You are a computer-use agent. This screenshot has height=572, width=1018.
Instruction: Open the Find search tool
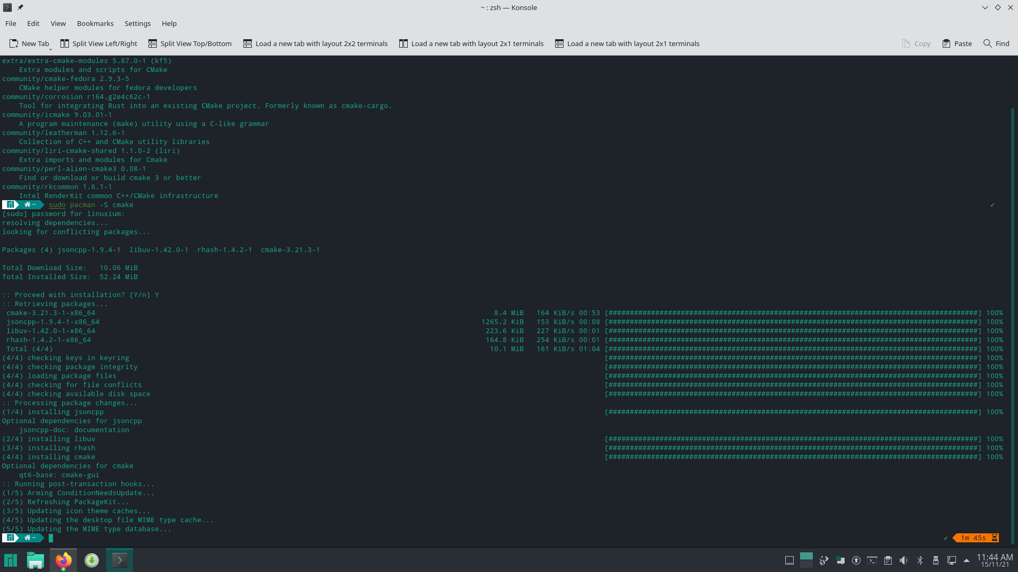click(996, 43)
